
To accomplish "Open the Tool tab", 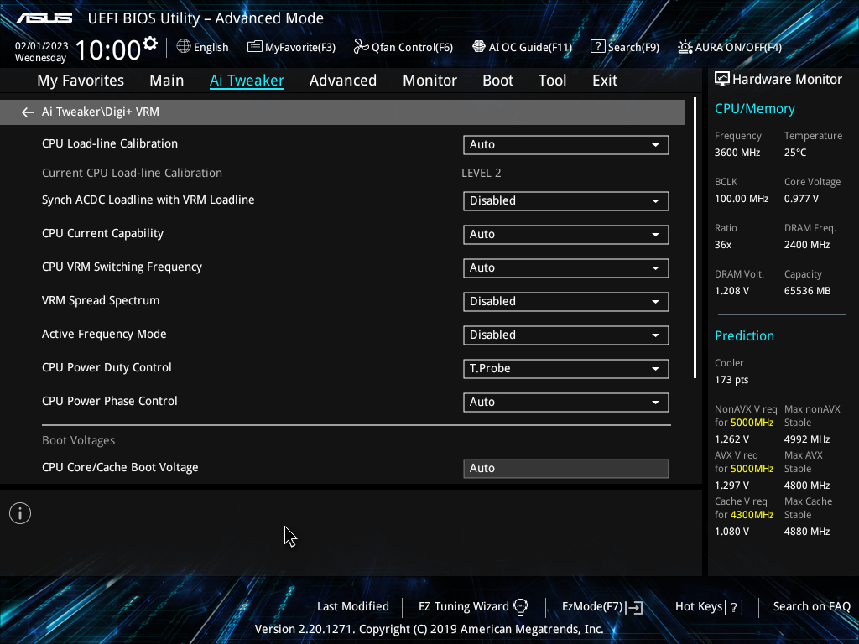I will (552, 80).
